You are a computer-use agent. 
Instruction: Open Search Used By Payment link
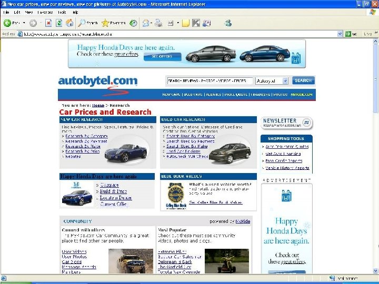coord(190,141)
